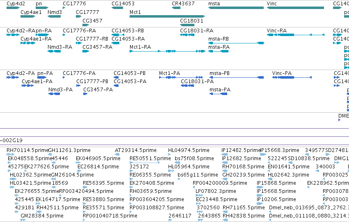Select the pn gene label
The width and height of the screenshot is (349, 222).
click(39, 4)
